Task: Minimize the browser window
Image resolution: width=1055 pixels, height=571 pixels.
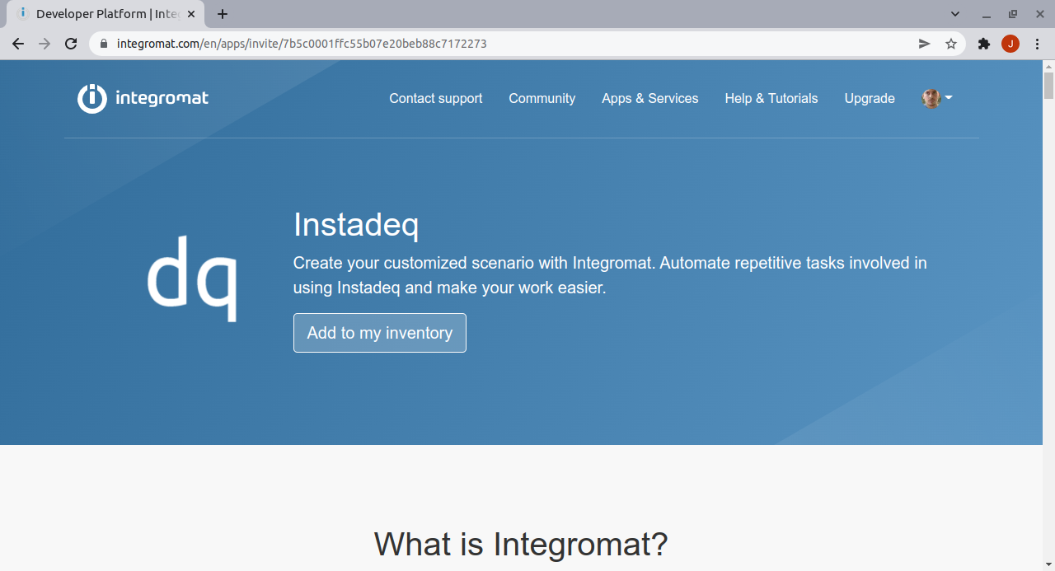Action: tap(986, 14)
